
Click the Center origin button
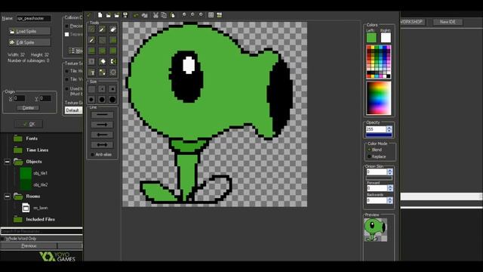coord(28,108)
